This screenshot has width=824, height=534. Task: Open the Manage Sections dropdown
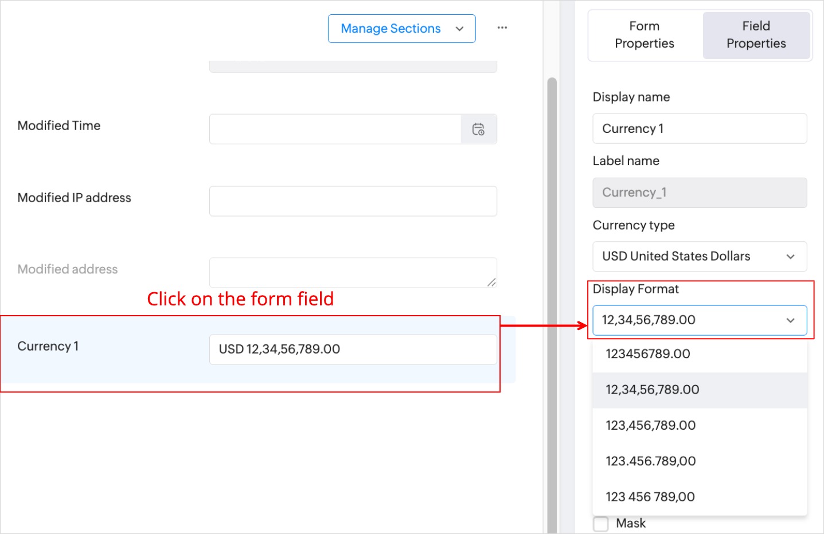(401, 29)
